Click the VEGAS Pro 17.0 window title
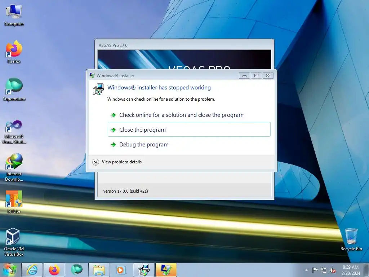This screenshot has height=277, width=369. pos(113,45)
